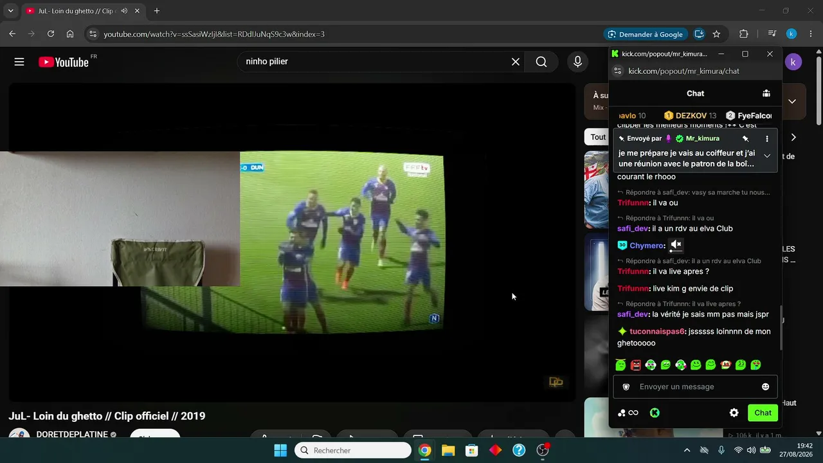823x463 pixels.
Task: Open the chat identity shield icon
Action: (x=626, y=386)
